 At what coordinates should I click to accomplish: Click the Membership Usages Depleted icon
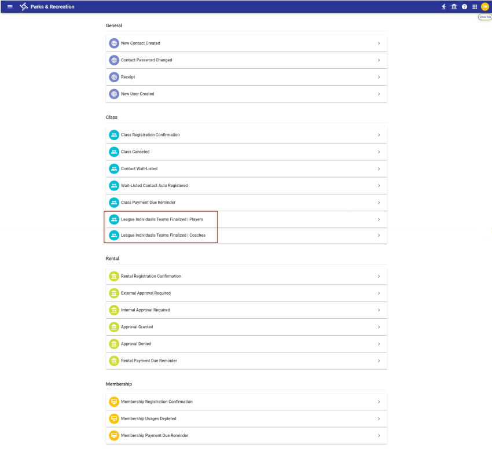click(114, 418)
